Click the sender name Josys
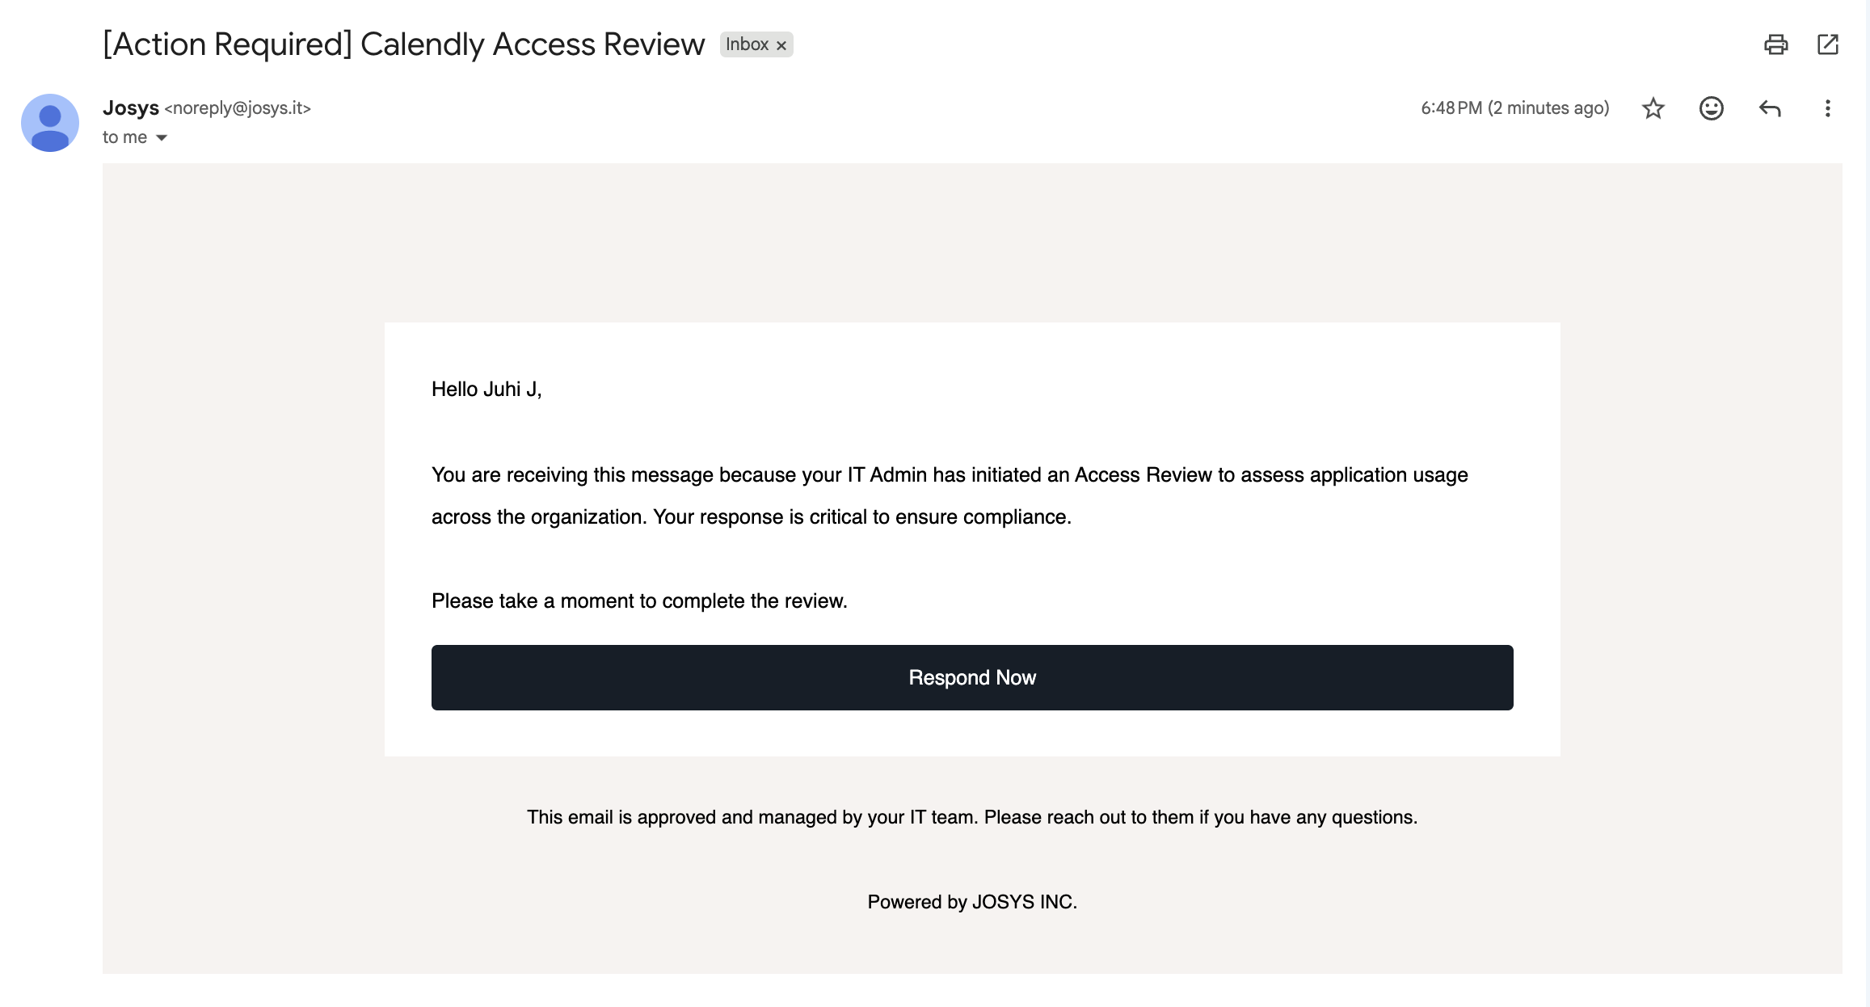 tap(131, 107)
